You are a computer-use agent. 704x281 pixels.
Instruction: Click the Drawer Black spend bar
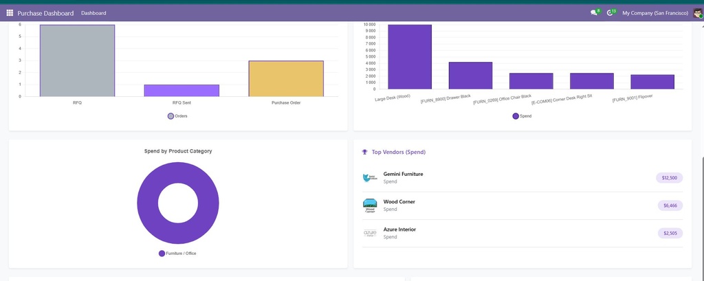(470, 76)
